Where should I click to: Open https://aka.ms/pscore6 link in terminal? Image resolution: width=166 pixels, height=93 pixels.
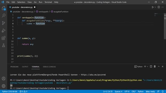[x=93, y=75]
